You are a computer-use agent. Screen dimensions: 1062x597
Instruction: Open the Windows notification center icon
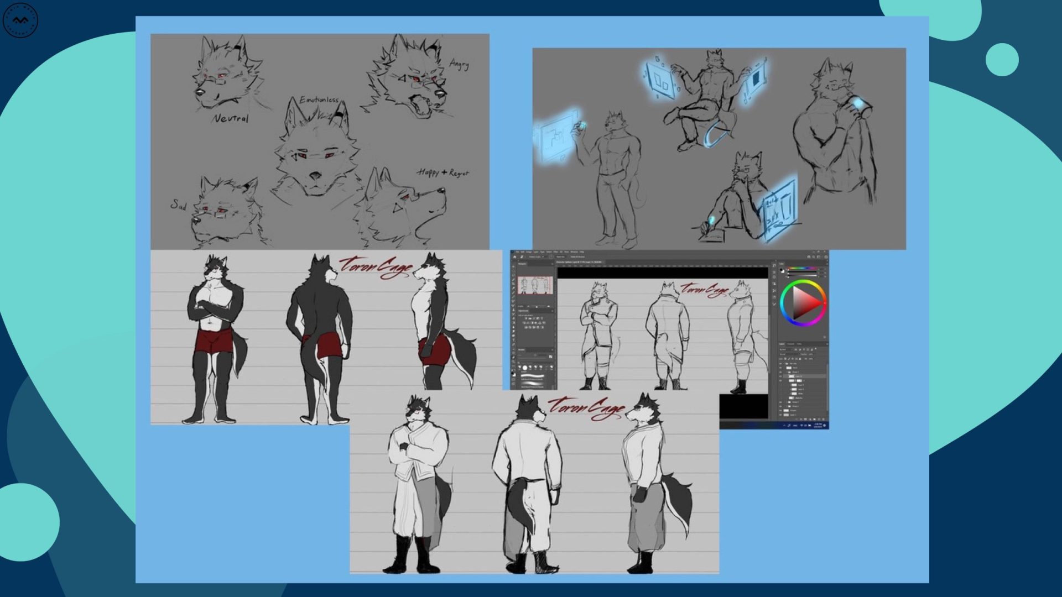[824, 426]
